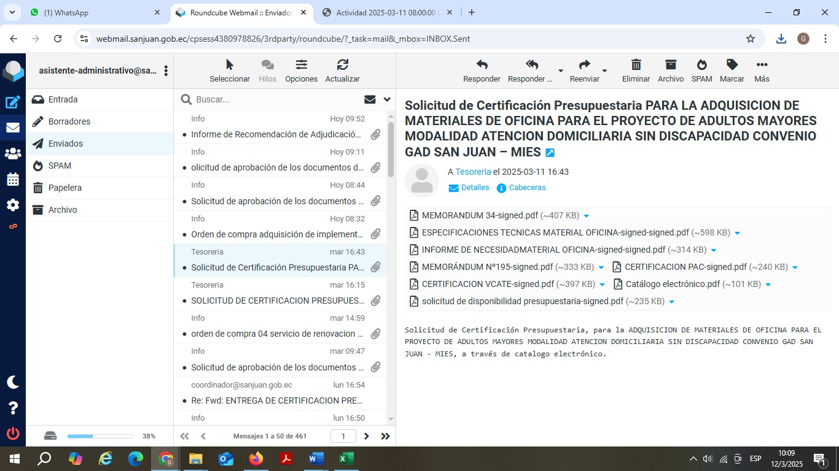This screenshot has width=839, height=471.
Task: Expand search options chevron
Action: pos(387,99)
